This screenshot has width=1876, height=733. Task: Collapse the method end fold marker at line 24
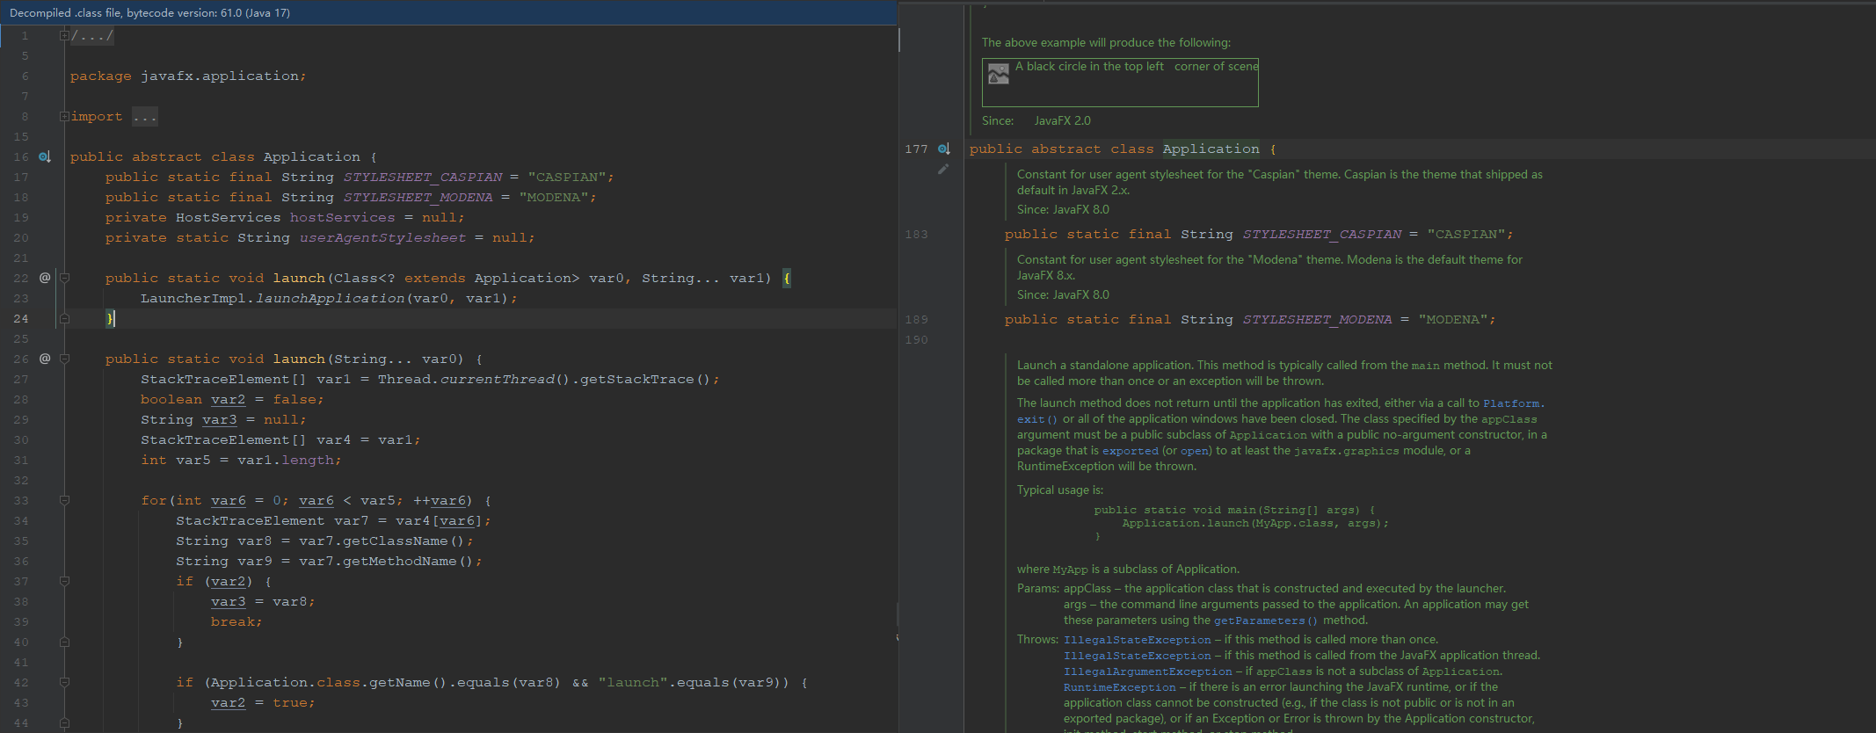click(64, 318)
